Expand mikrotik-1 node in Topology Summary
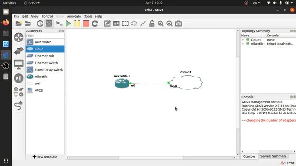The image size is (296, 166). coord(243,44)
